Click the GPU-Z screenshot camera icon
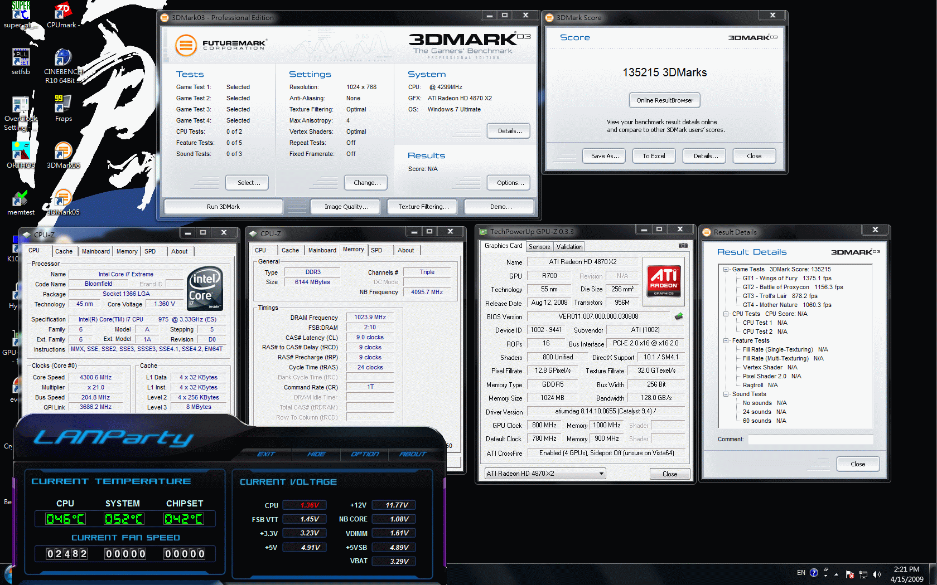This screenshot has width=937, height=585. click(683, 245)
